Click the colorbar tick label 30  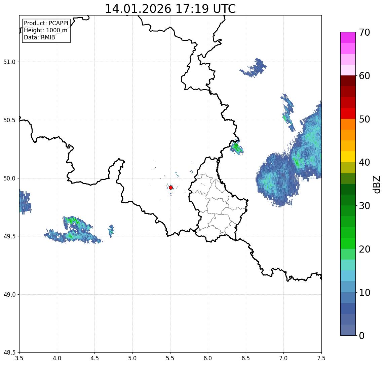(x=364, y=206)
